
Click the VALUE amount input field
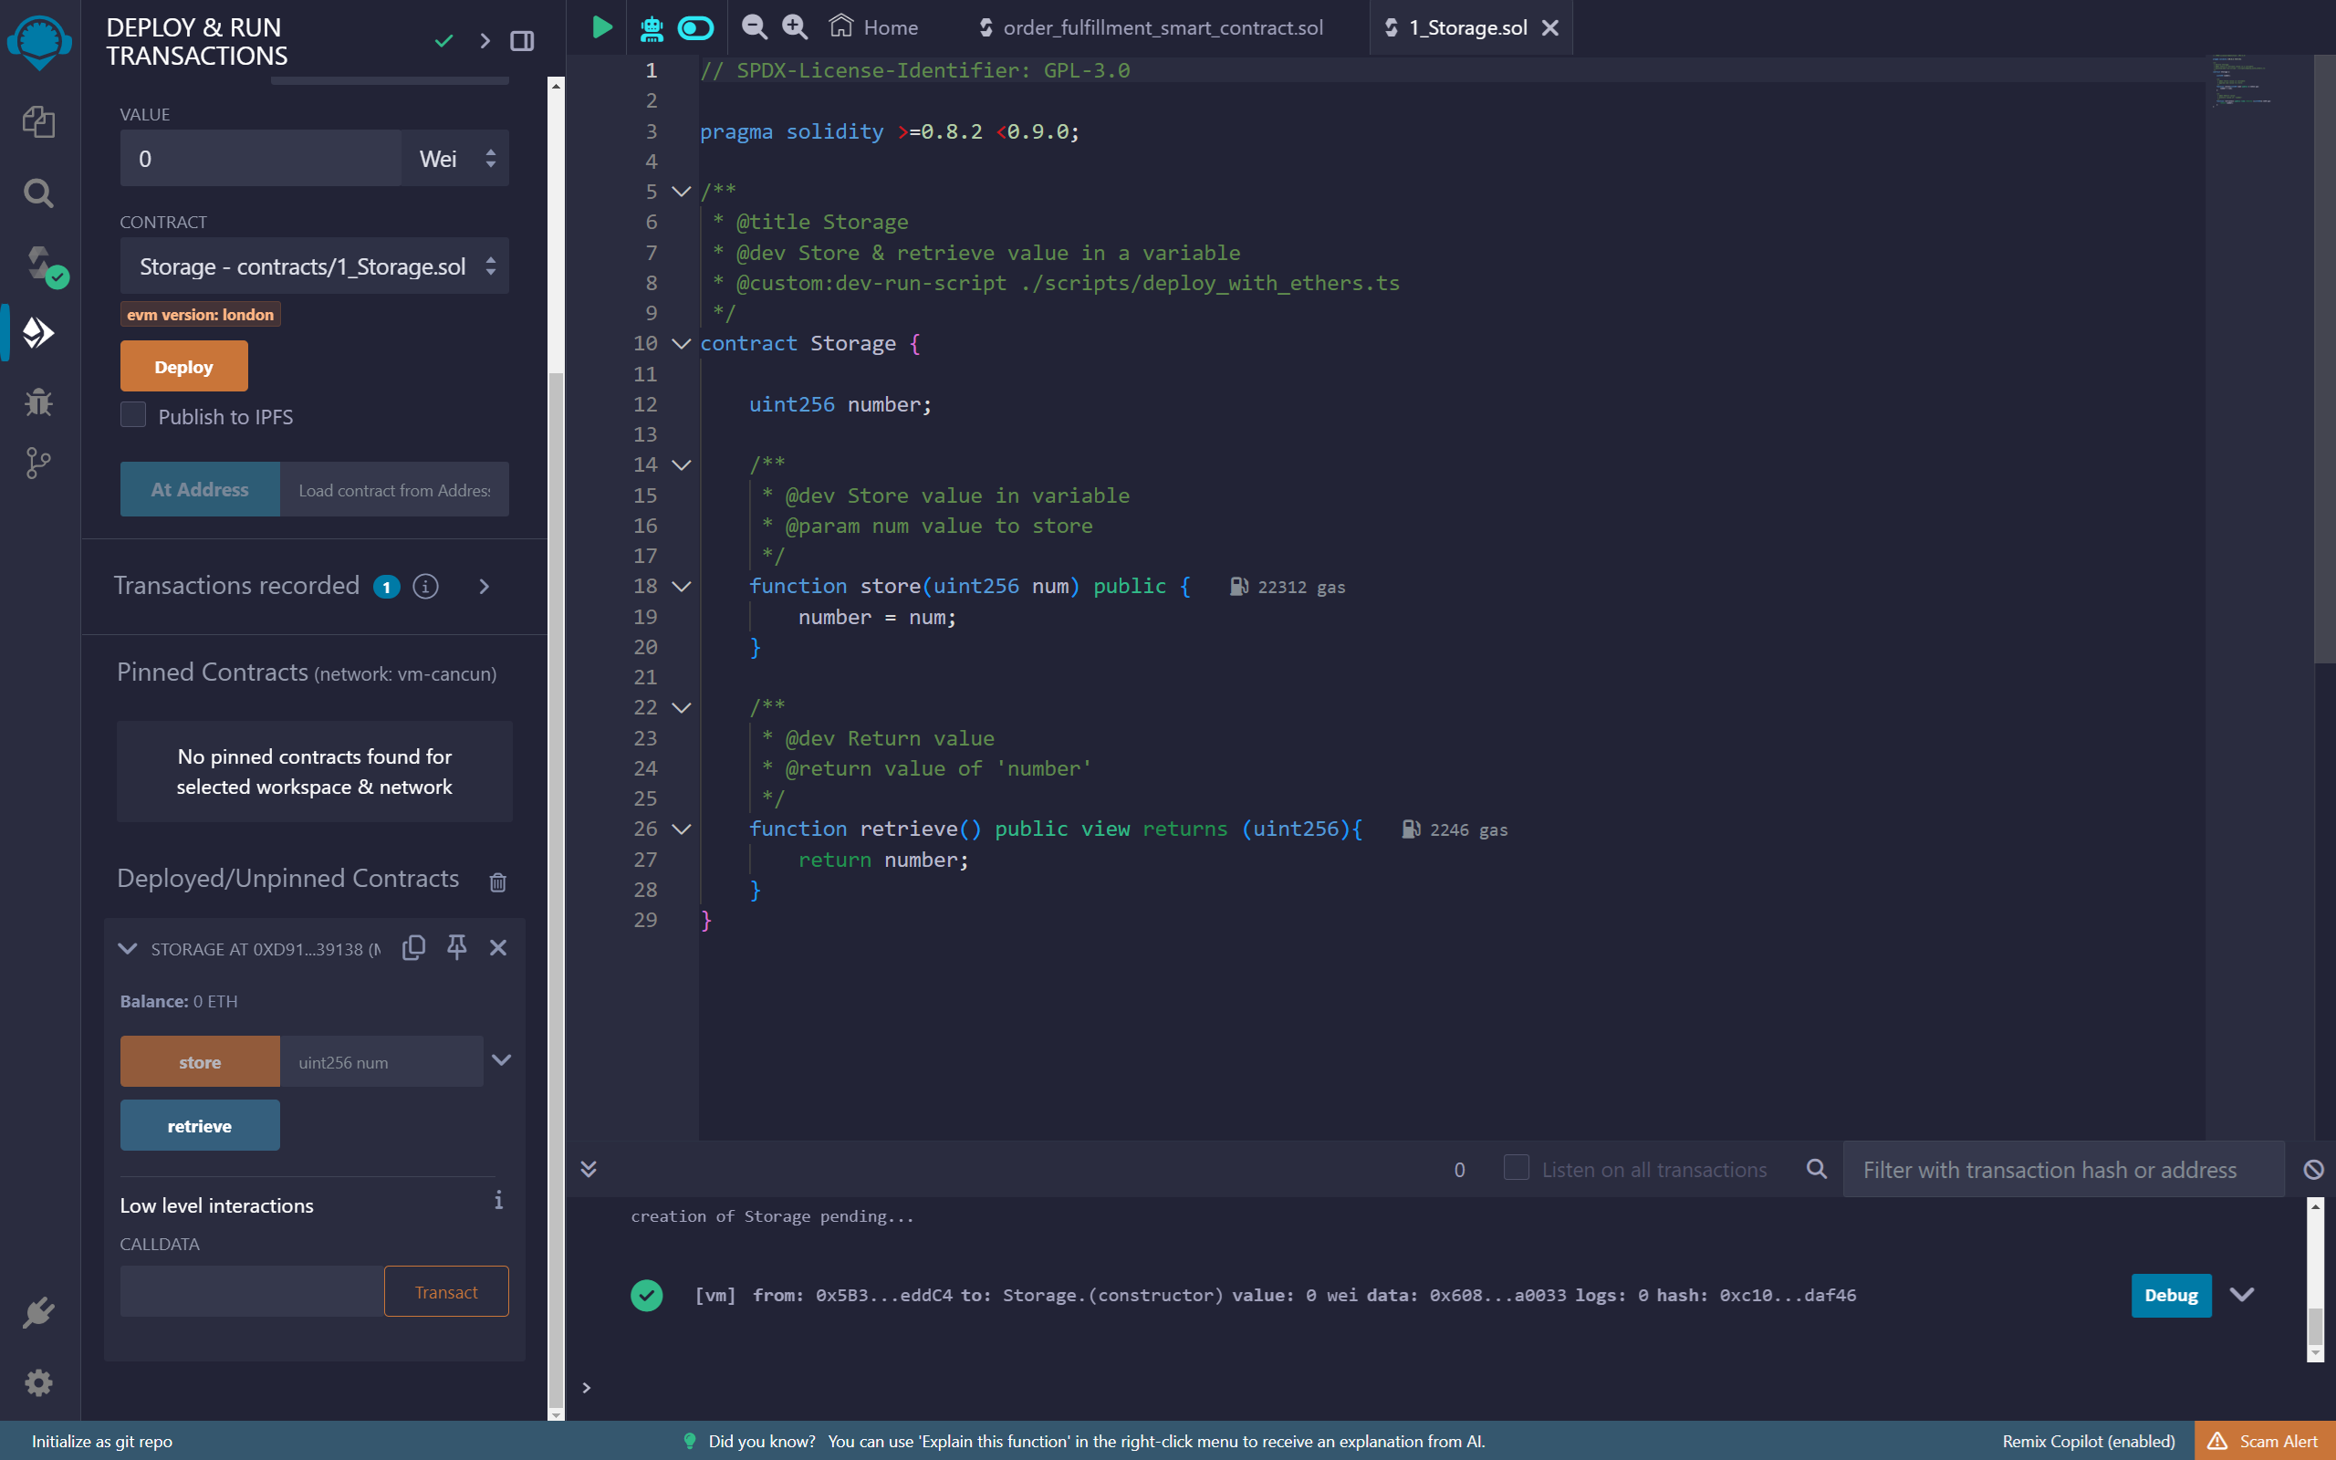[261, 159]
